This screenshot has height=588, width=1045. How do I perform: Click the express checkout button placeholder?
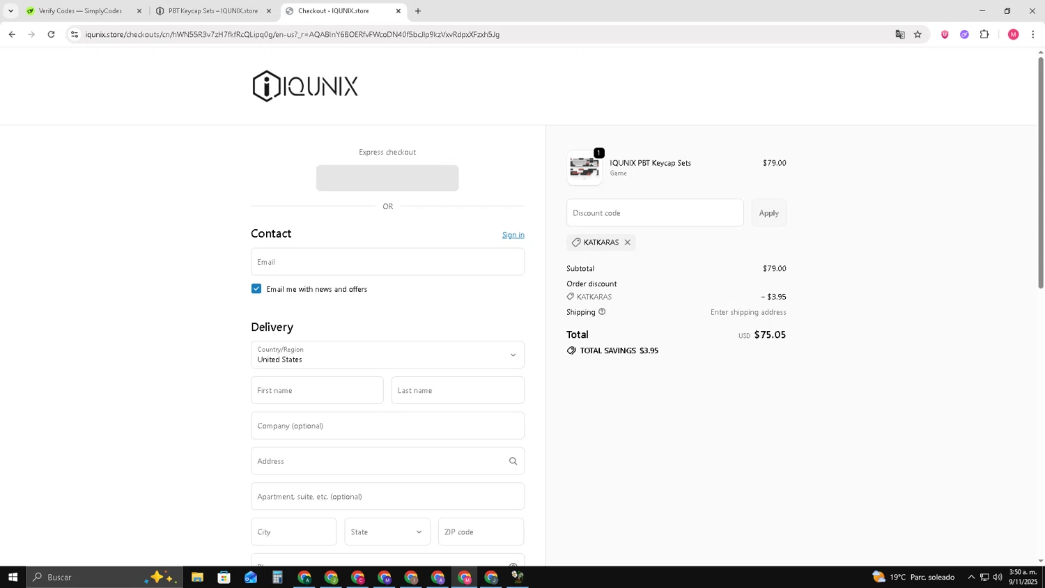(x=387, y=178)
